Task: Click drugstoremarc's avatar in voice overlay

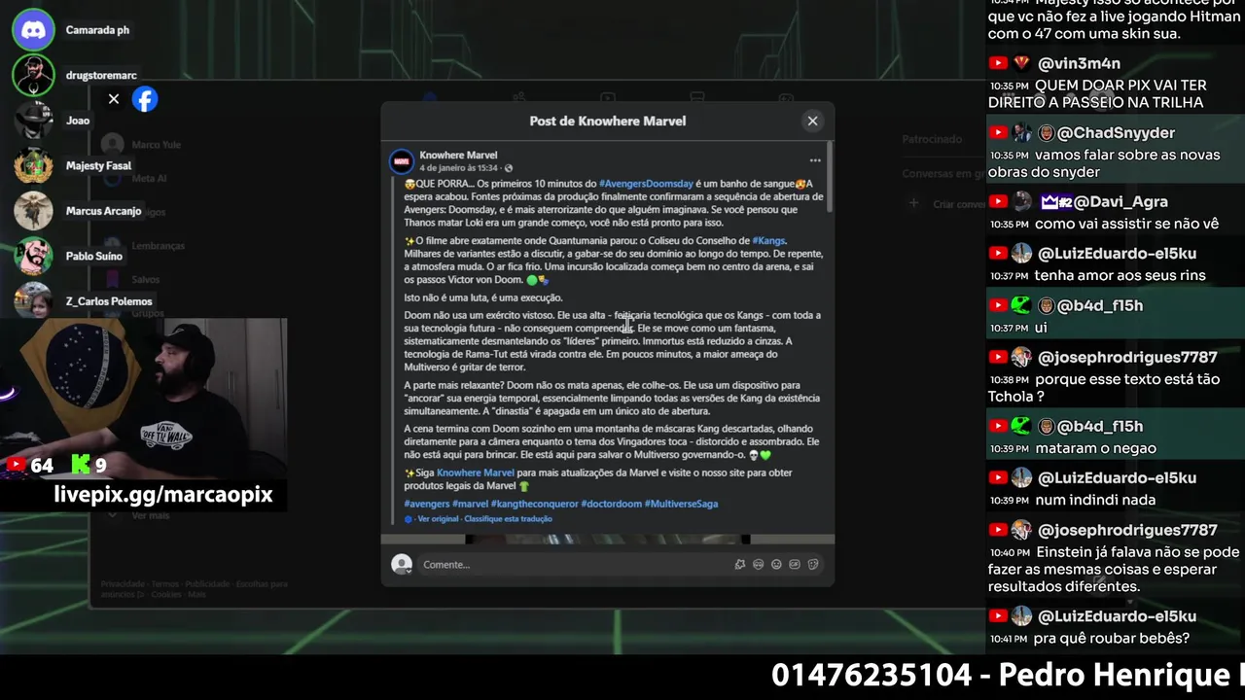Action: click(x=33, y=75)
